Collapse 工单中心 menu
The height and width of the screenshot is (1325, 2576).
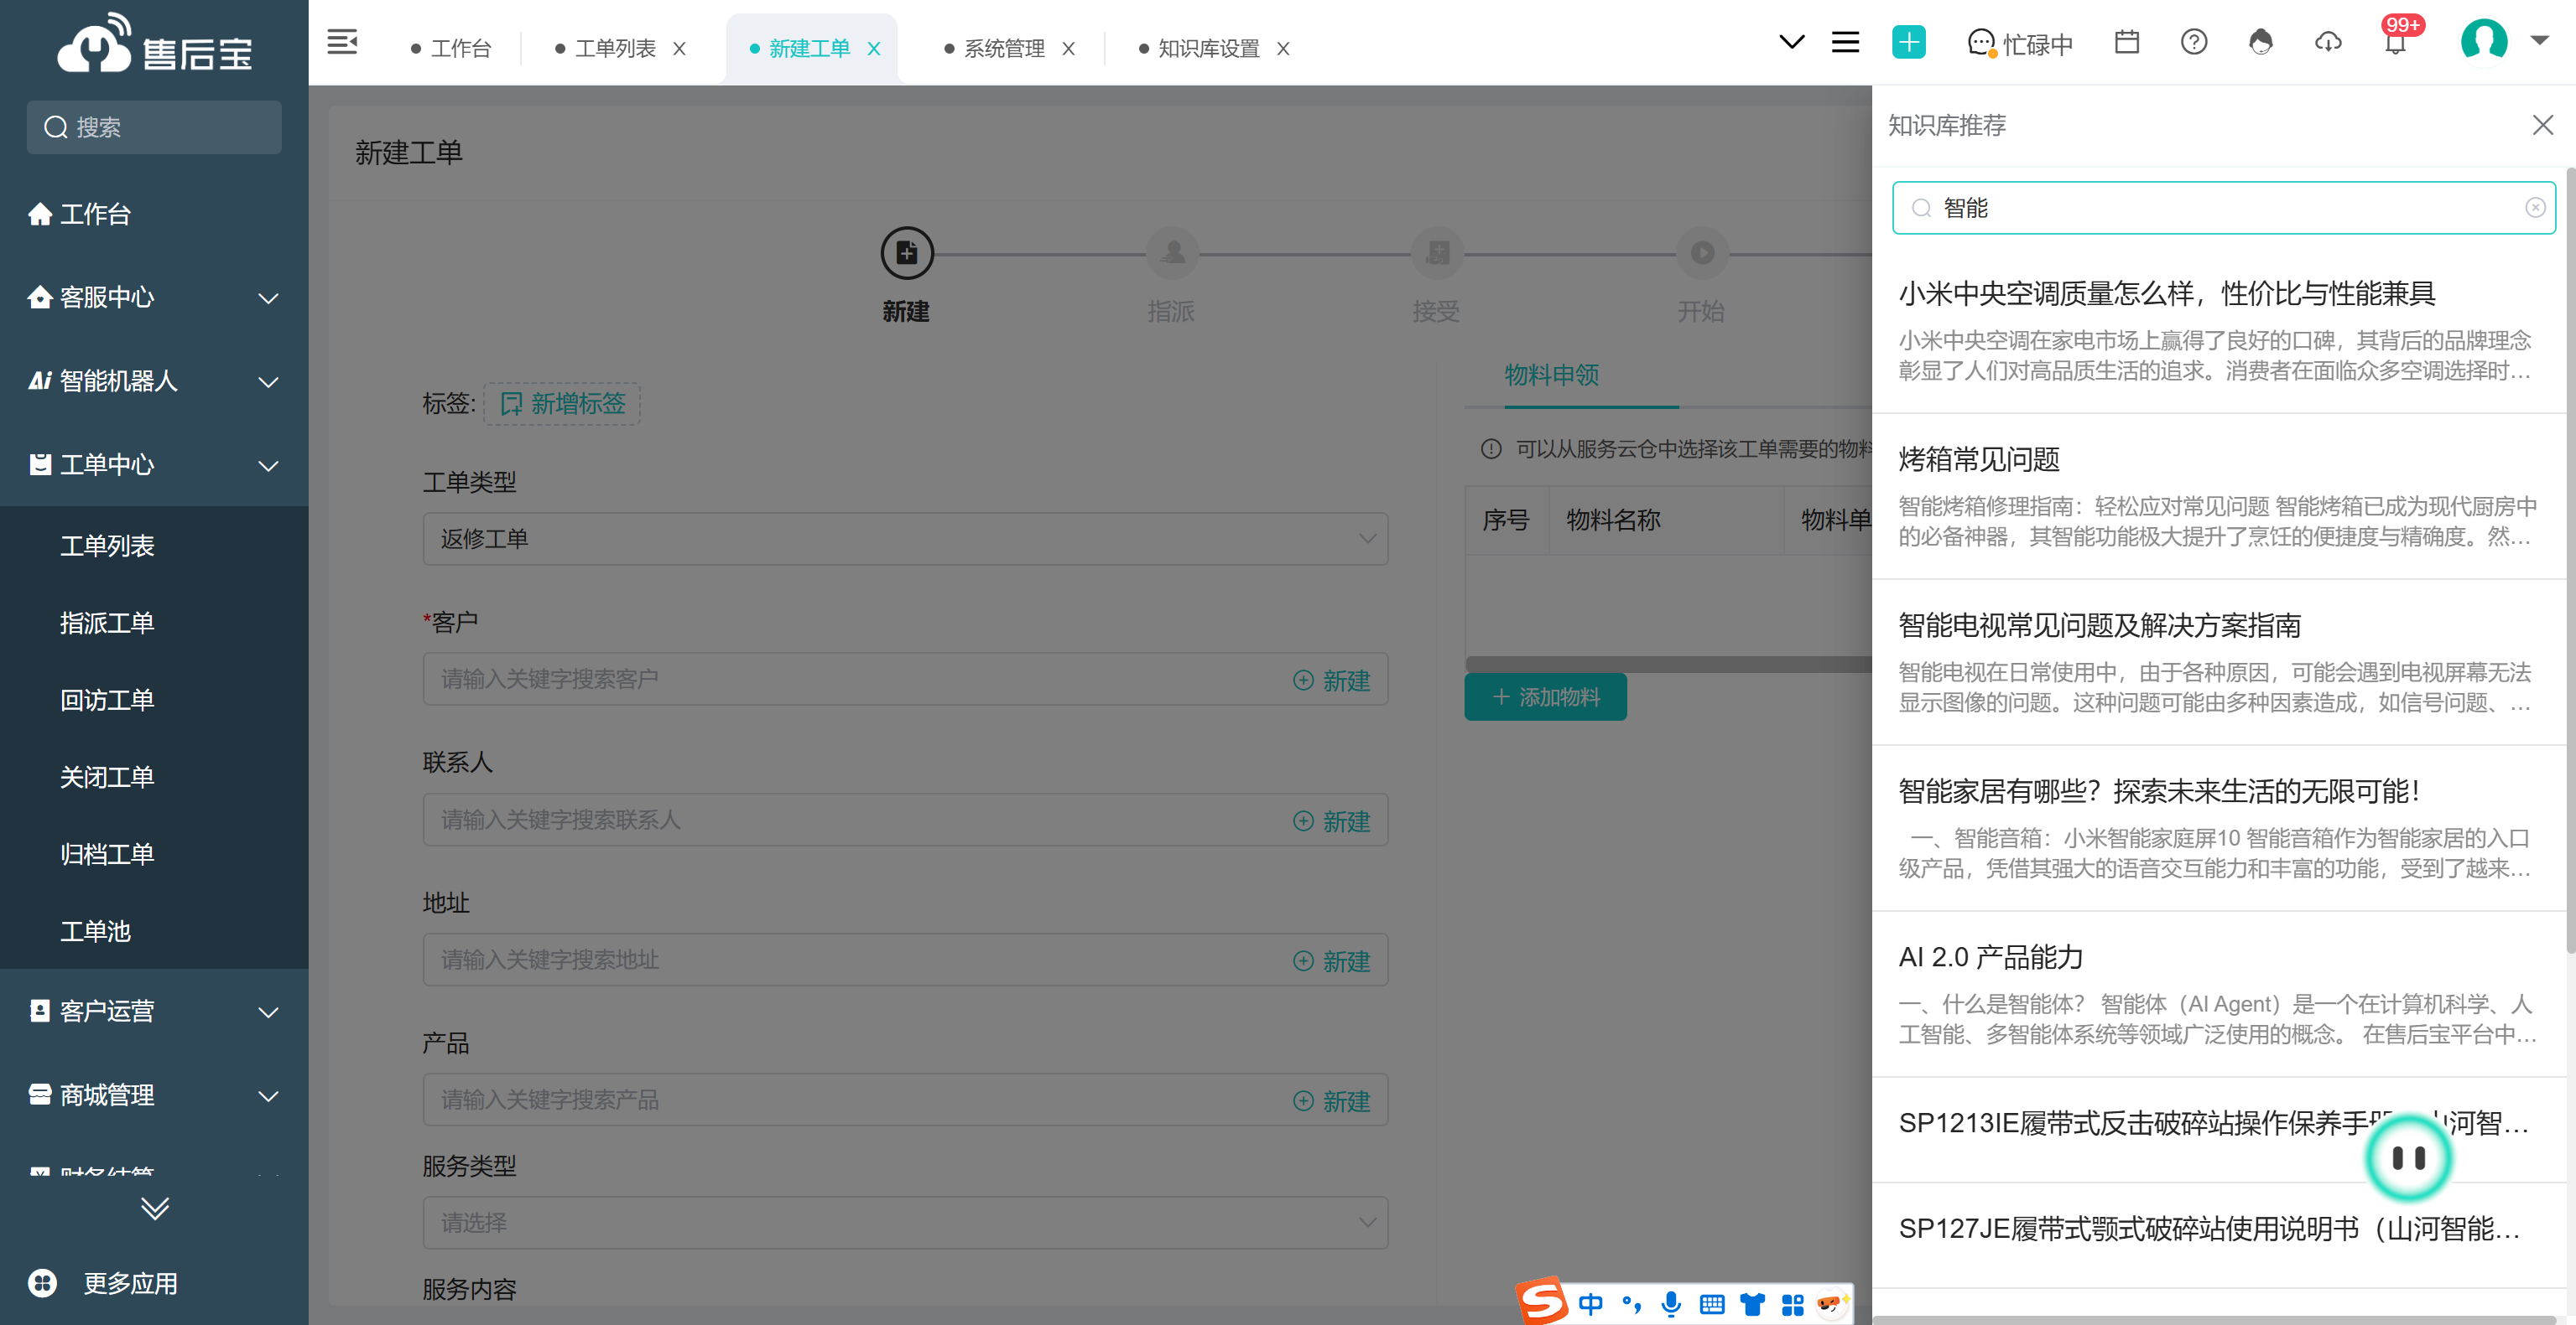154,466
